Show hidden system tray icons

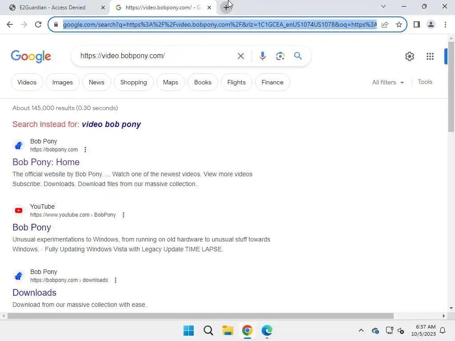361,330
